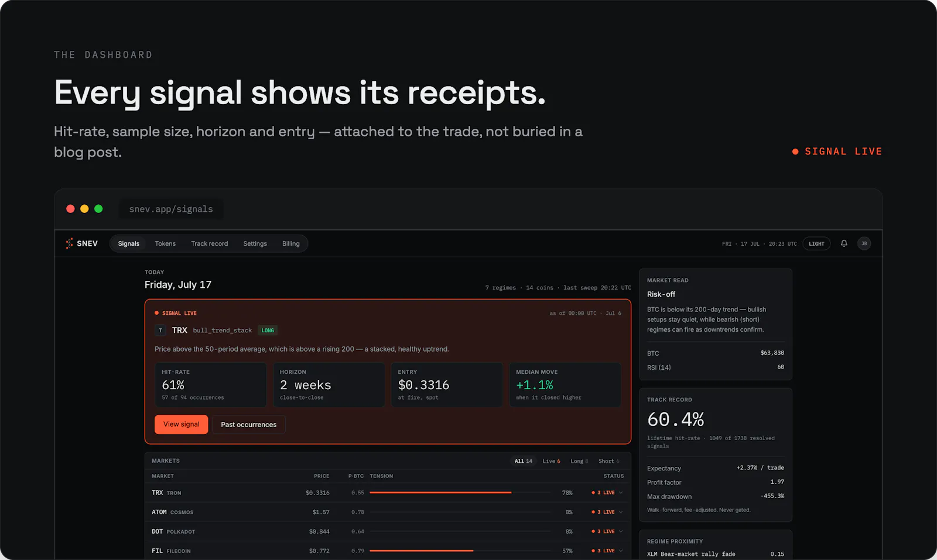Switch to the Signals tab
Screen dimensions: 937x560
pos(129,243)
